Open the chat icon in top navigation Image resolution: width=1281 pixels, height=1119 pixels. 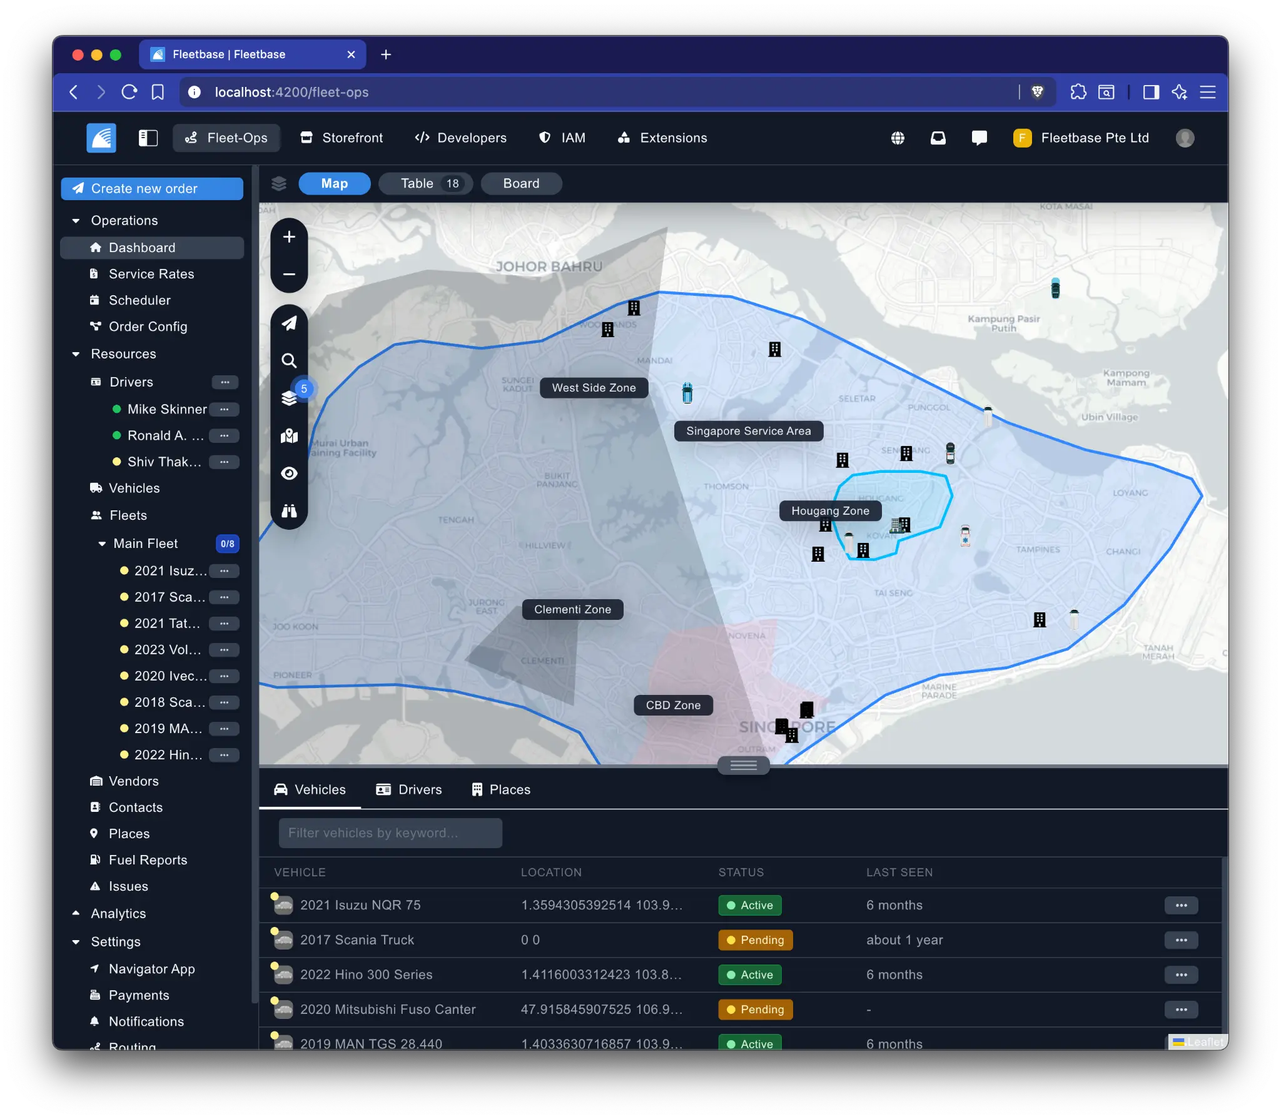tap(979, 138)
